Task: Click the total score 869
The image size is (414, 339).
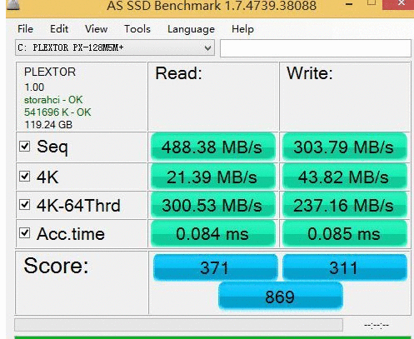Action: (281, 297)
